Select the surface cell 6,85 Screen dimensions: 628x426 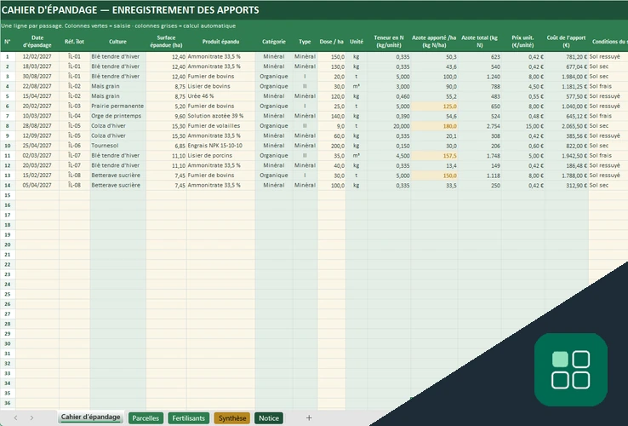pos(166,146)
